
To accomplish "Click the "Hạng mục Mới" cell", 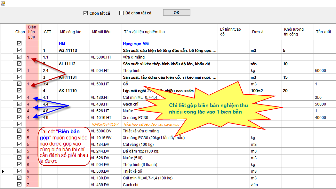I will click(170, 44).
